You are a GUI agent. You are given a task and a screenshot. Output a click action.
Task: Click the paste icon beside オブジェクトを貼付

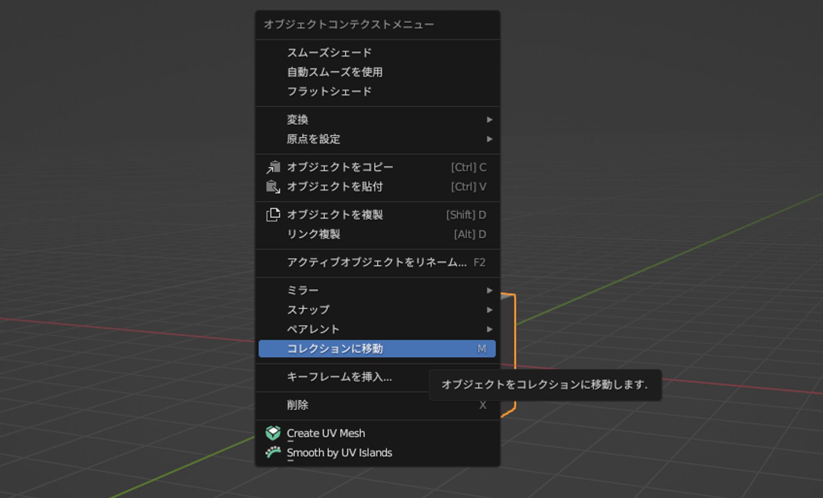[273, 187]
